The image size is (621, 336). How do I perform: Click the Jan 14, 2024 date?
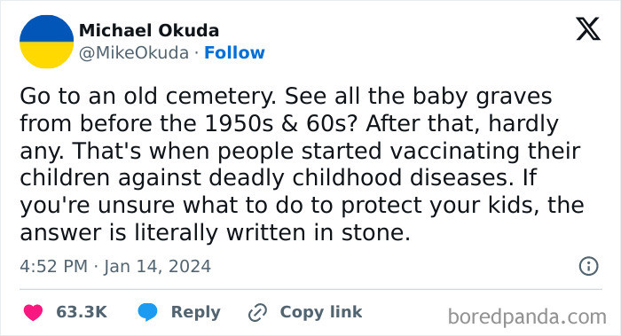(x=157, y=266)
